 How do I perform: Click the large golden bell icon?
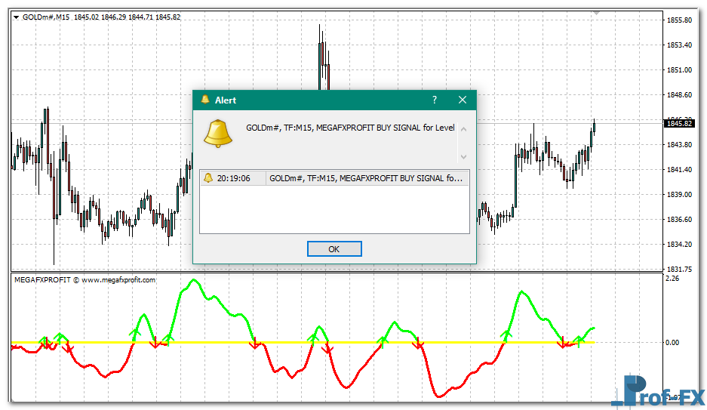218,133
